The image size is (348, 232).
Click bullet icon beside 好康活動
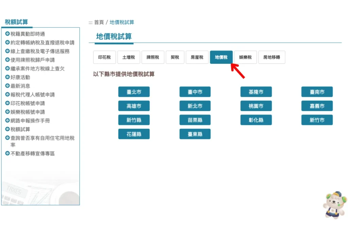point(7,77)
